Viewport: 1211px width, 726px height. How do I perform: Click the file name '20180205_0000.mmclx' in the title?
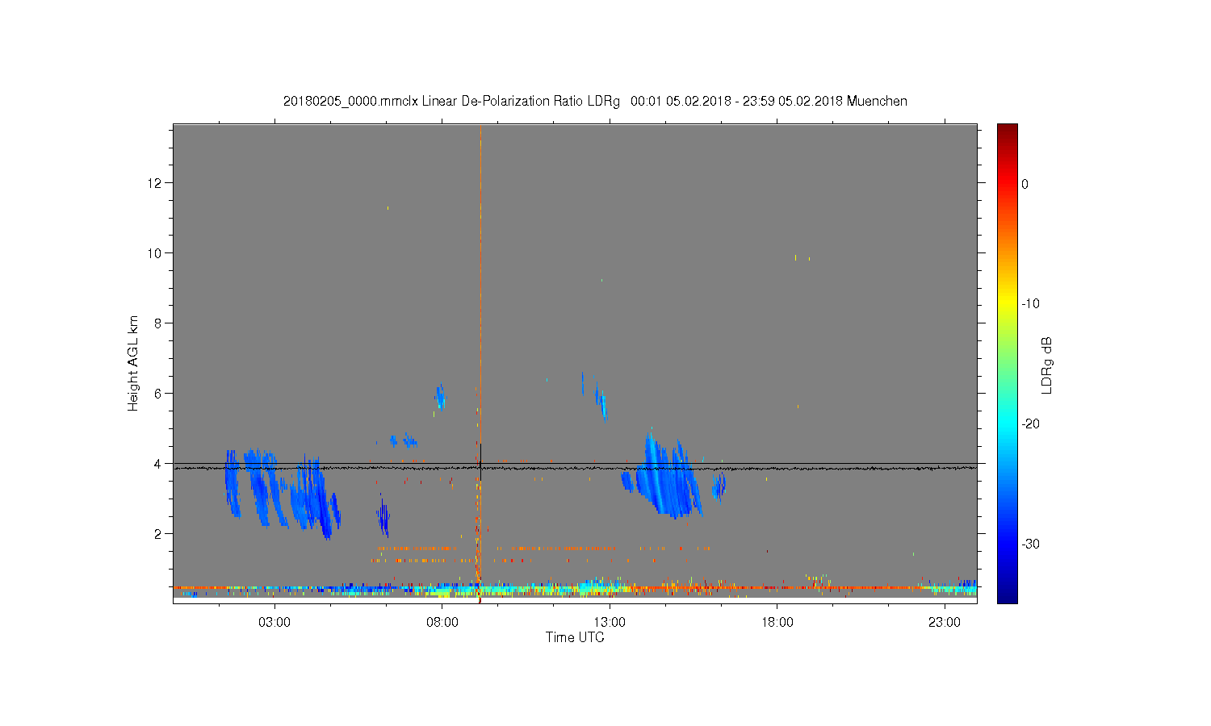[350, 102]
